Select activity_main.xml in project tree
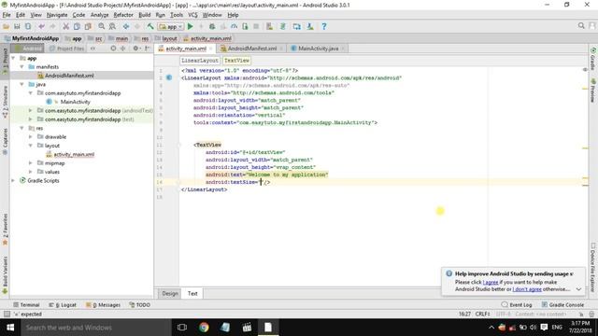This screenshot has width=598, height=336. [x=74, y=154]
